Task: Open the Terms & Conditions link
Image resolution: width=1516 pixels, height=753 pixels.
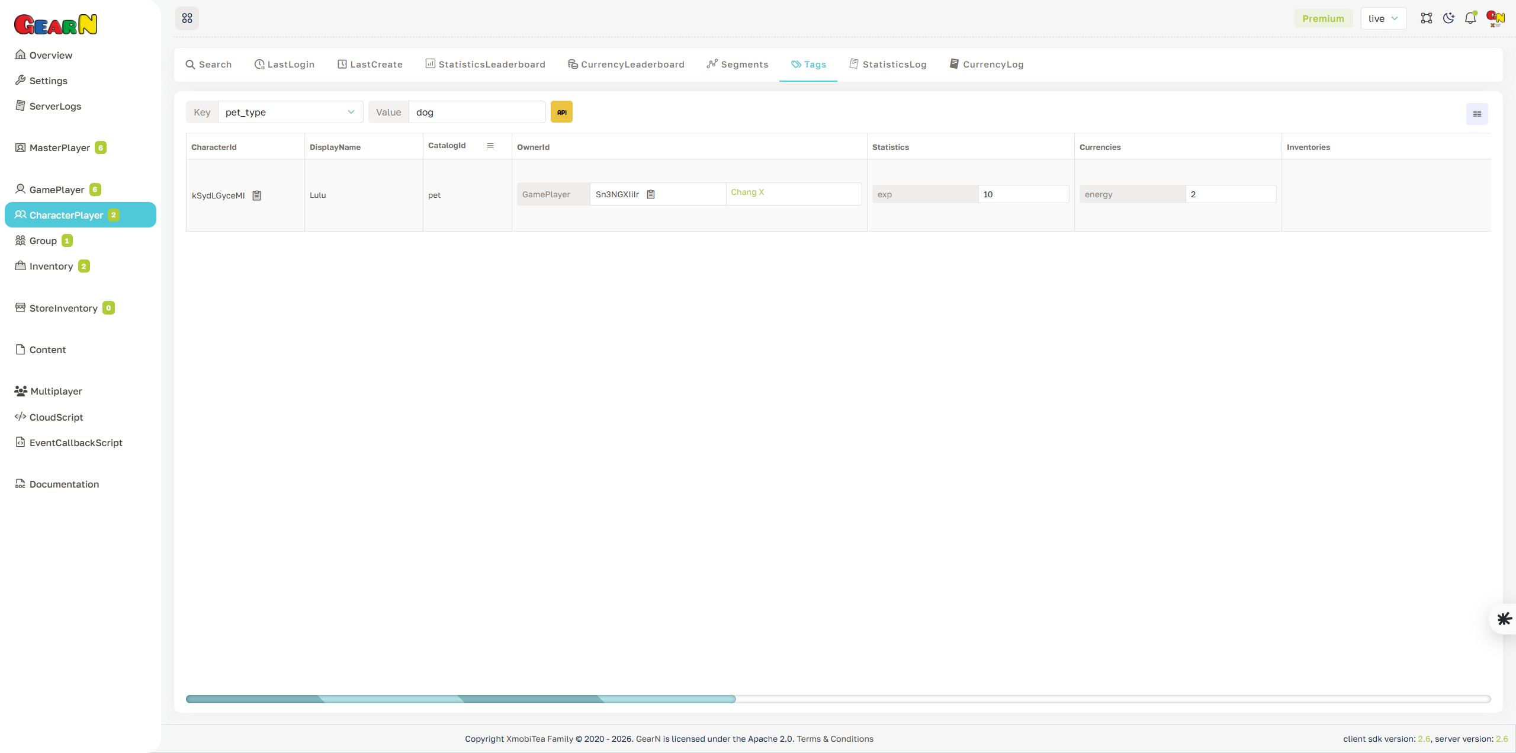Action: pyautogui.click(x=835, y=739)
